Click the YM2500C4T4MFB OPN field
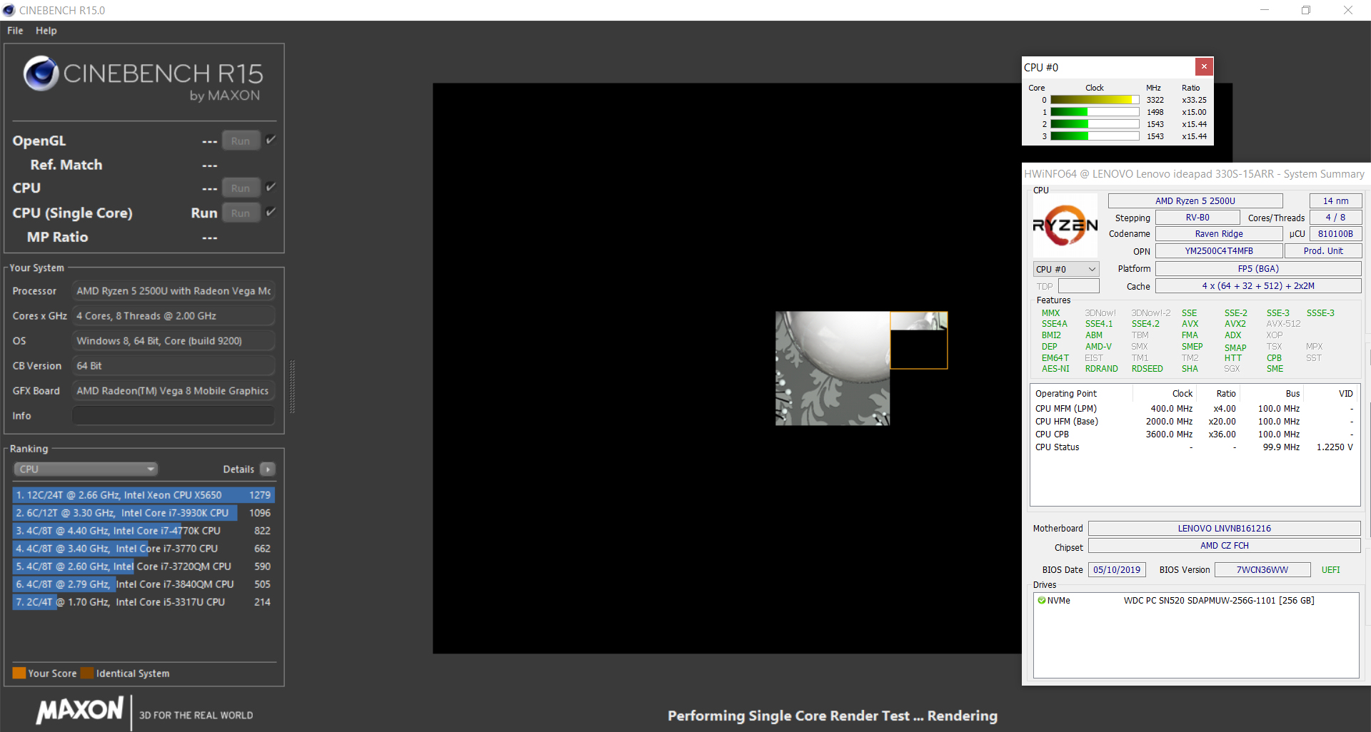The width and height of the screenshot is (1371, 732). coord(1219,250)
